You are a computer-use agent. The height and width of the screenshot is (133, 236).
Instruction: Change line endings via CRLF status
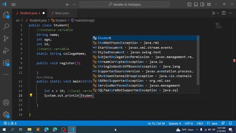(x=200, y=123)
